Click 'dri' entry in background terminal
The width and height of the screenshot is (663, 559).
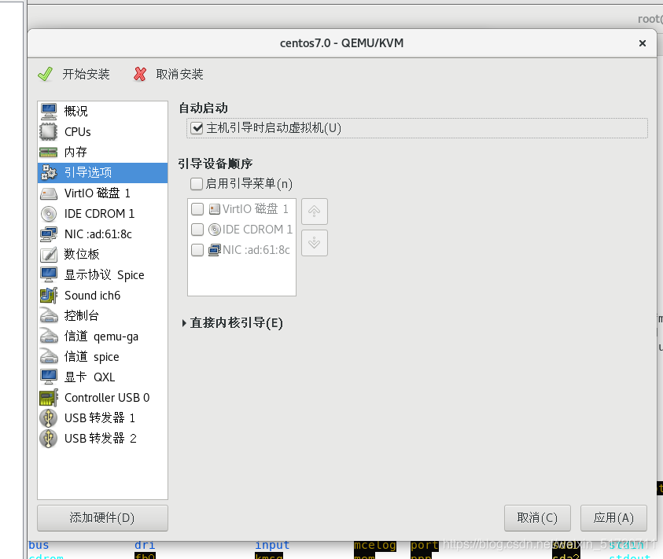(x=145, y=545)
